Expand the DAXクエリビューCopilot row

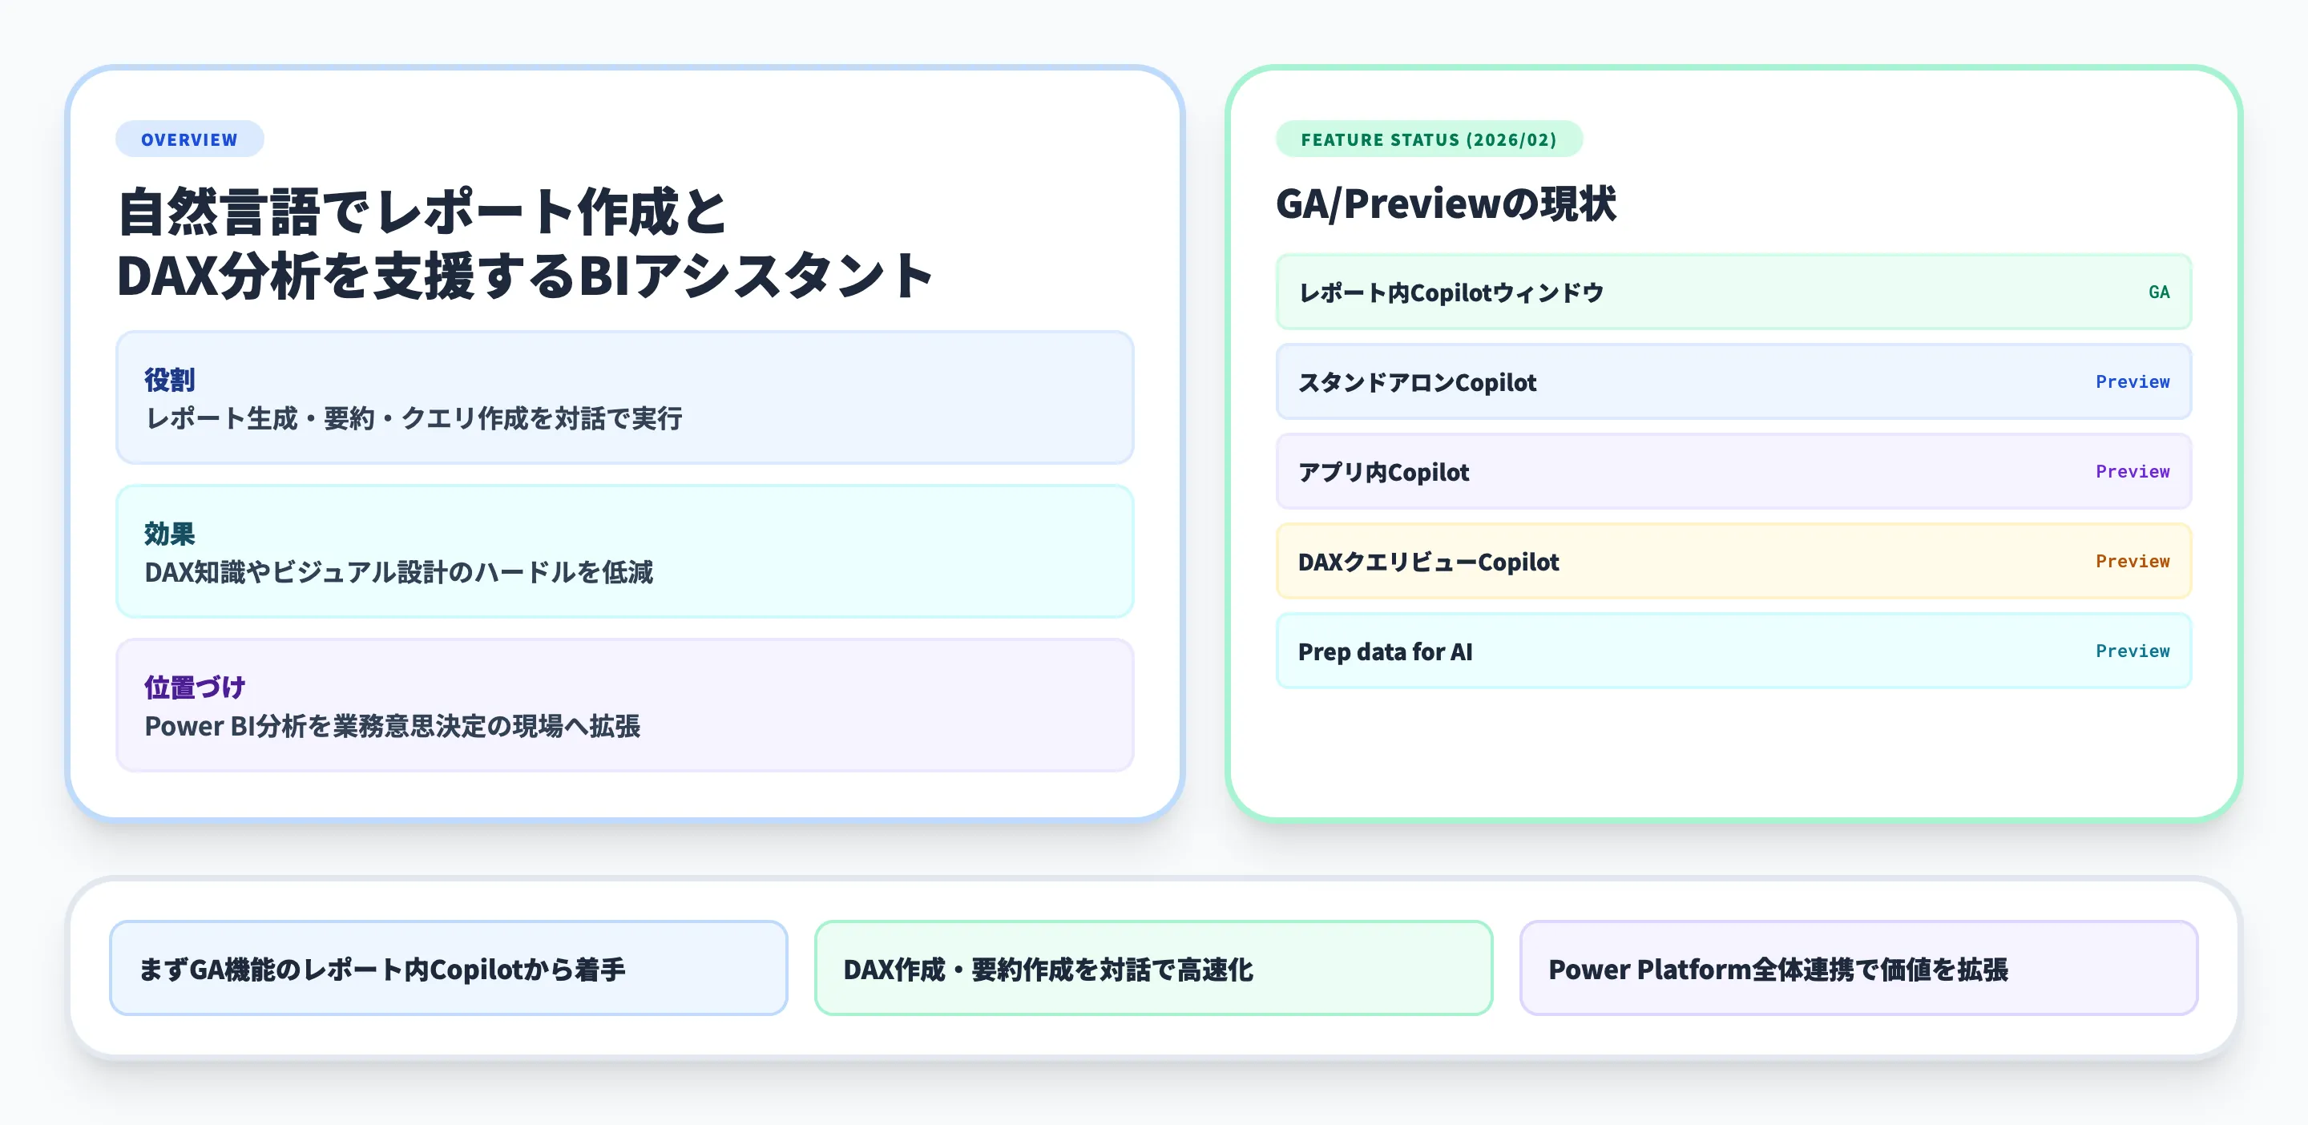1733,561
